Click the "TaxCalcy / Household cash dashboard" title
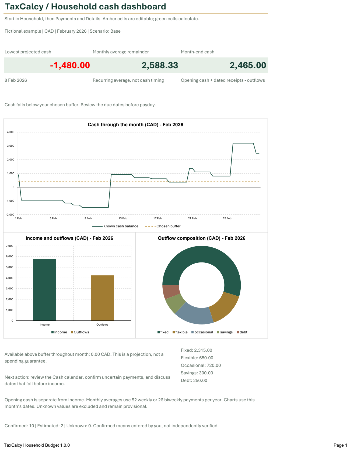Viewport: 350px width, 451px height. [86, 6]
